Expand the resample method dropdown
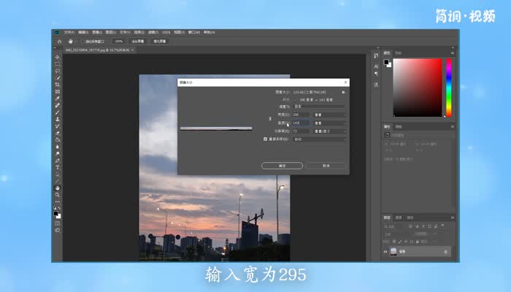The height and width of the screenshot is (292, 511). (319, 139)
